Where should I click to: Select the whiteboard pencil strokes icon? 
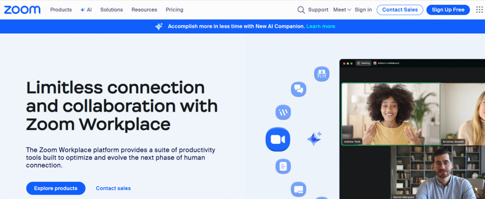(283, 112)
